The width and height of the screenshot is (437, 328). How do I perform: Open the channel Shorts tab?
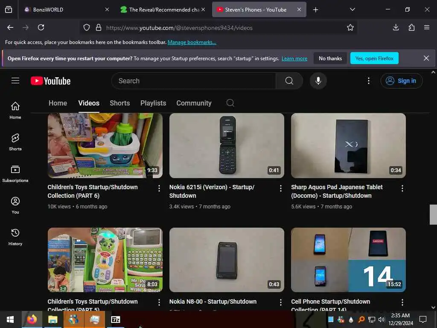pyautogui.click(x=120, y=103)
